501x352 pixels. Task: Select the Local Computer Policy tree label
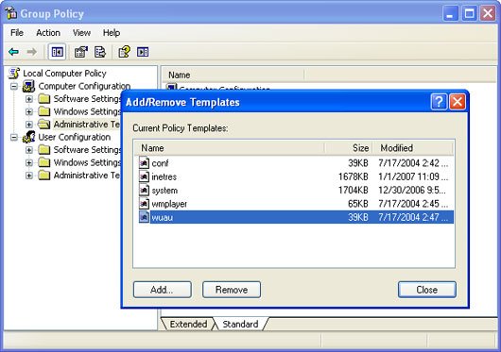(x=64, y=74)
